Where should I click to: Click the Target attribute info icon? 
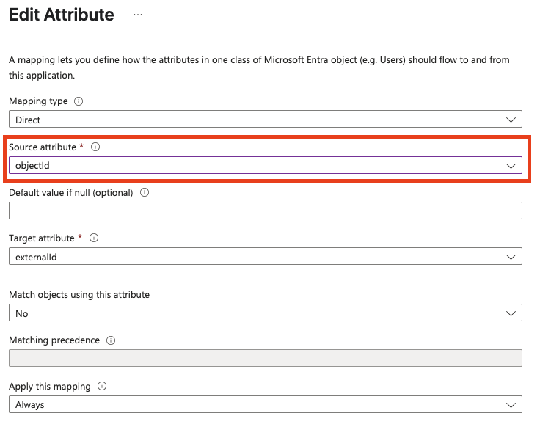pos(93,238)
